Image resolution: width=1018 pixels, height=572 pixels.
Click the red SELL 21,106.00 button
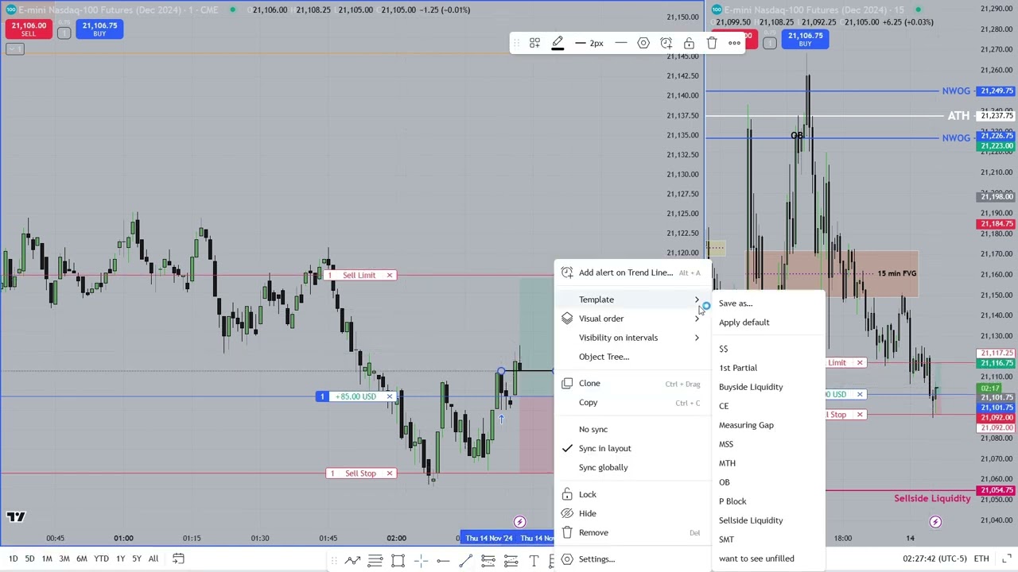click(x=29, y=29)
